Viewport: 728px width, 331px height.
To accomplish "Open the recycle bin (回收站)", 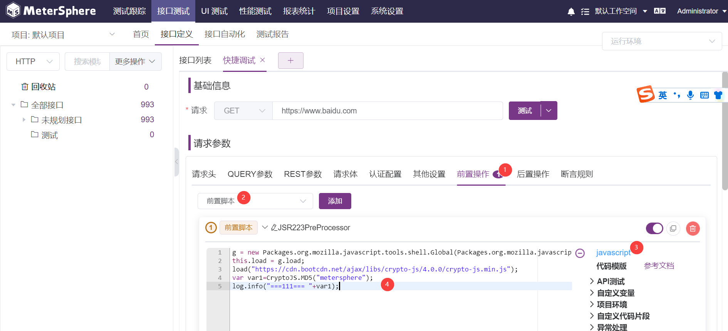I will click(39, 87).
